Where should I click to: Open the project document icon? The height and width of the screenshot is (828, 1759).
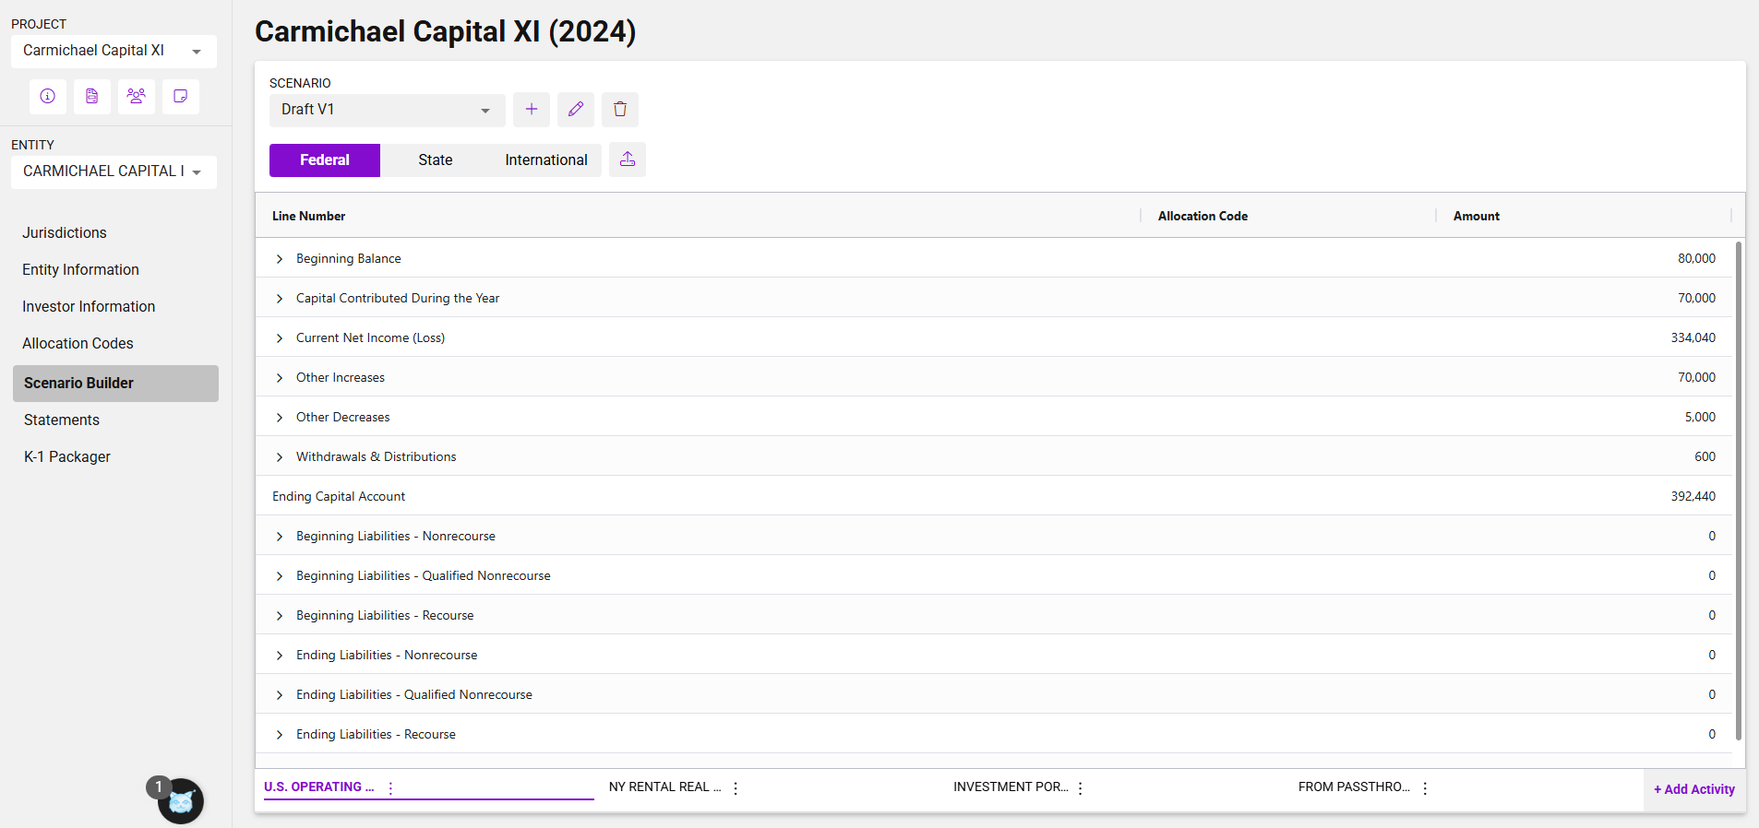pos(92,96)
